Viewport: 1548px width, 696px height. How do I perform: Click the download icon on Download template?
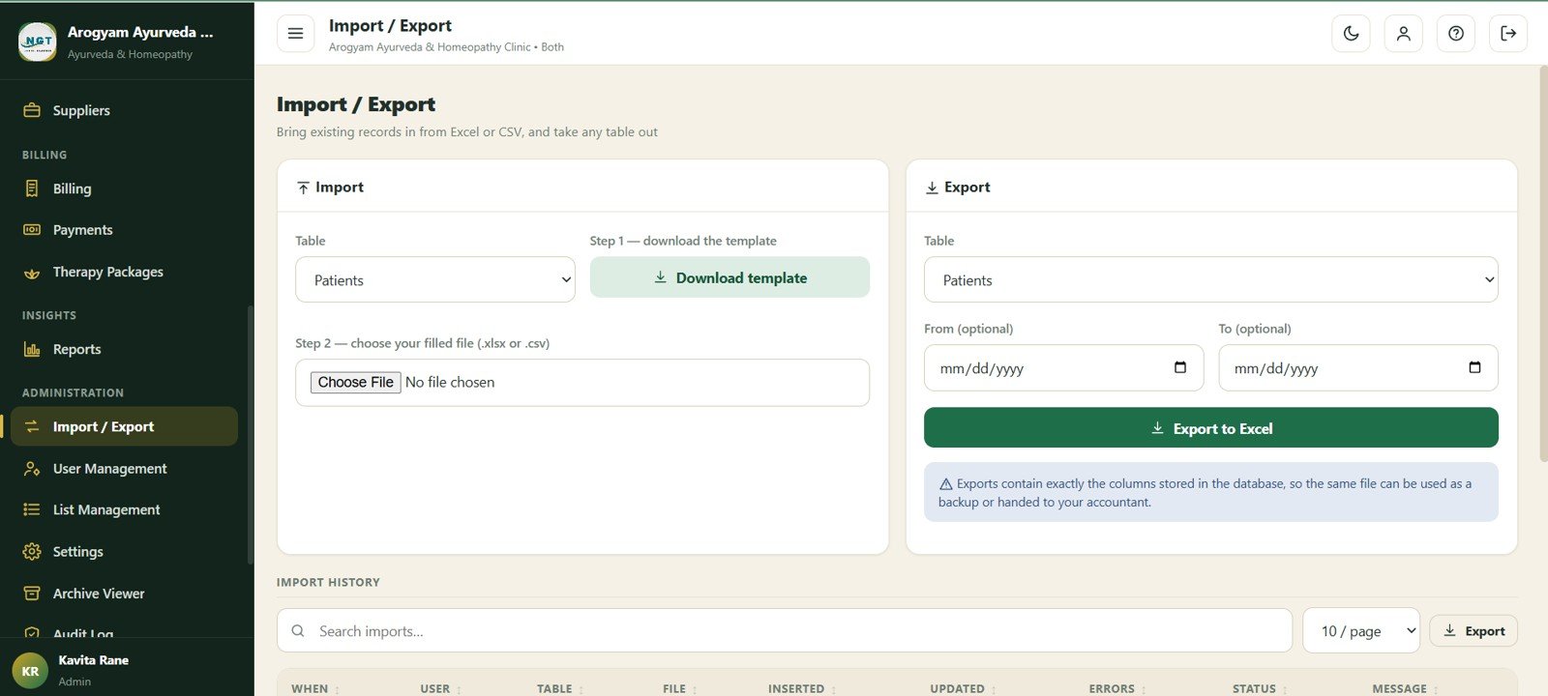(660, 277)
